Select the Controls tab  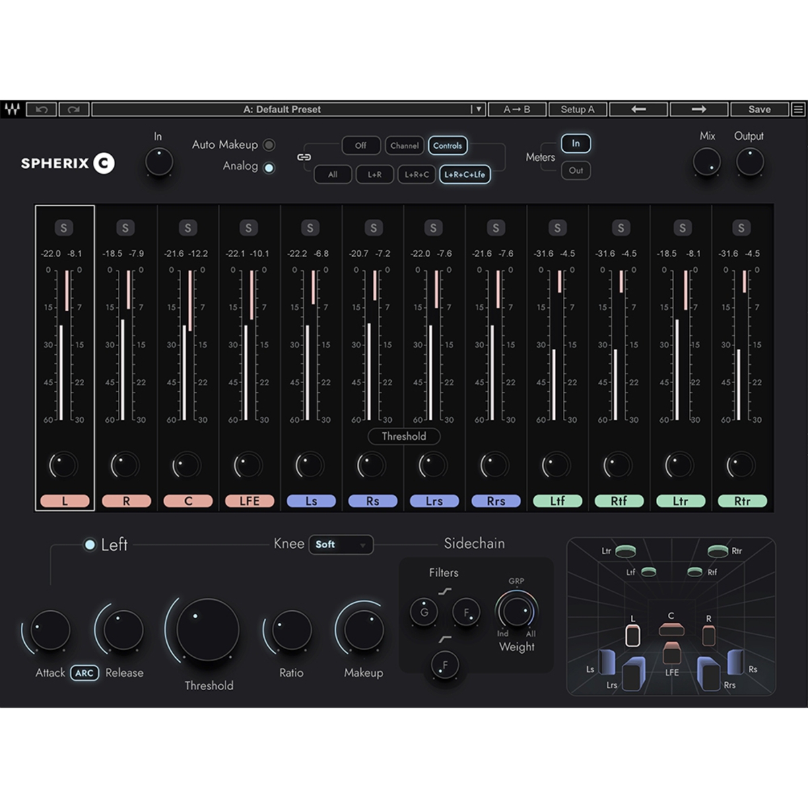[x=447, y=145]
